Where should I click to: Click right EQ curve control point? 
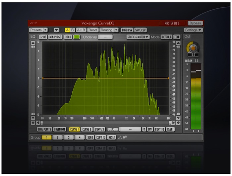[168, 78]
